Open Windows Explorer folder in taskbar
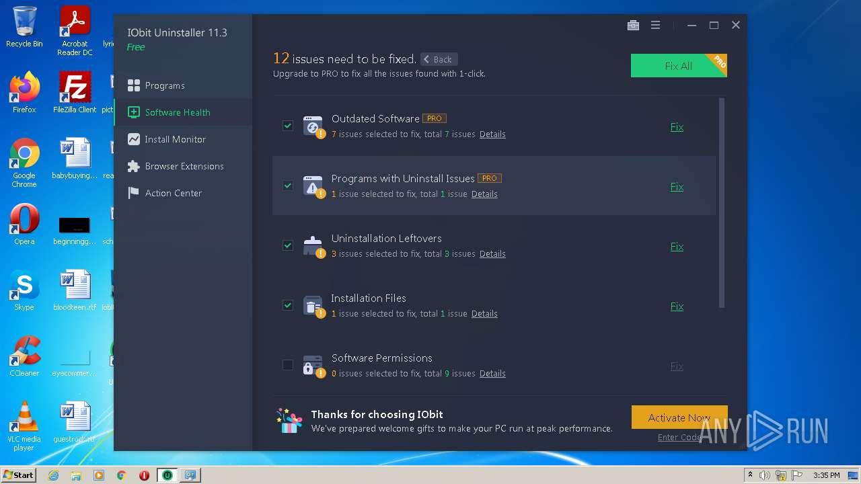Image resolution: width=861 pixels, height=484 pixels. 76,475
